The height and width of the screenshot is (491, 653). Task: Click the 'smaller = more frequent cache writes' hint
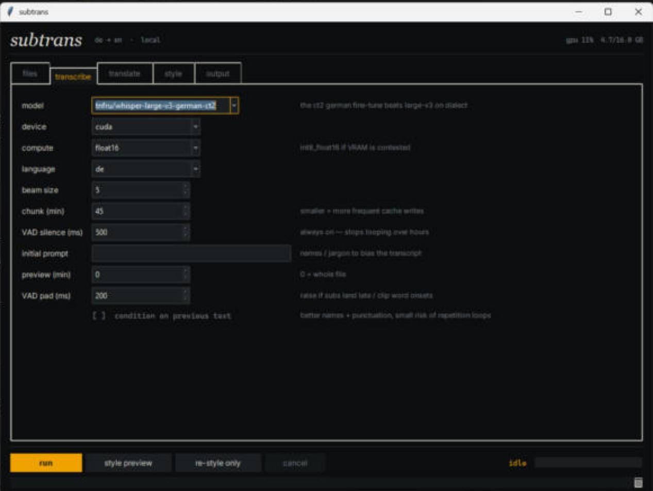(362, 211)
